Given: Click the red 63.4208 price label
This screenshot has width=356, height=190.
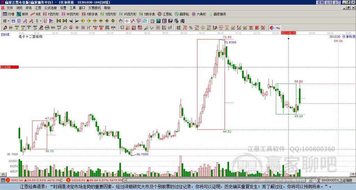Looking at the screenshot, I should pyautogui.click(x=9, y=67).
